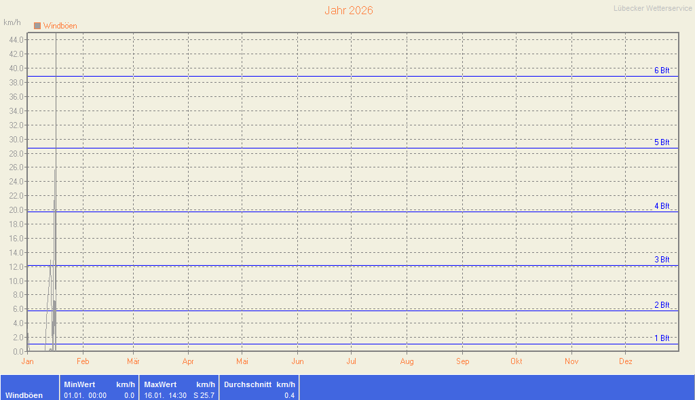Click the 6 Bft threshold line label
The height and width of the screenshot is (400, 695).
(x=662, y=71)
